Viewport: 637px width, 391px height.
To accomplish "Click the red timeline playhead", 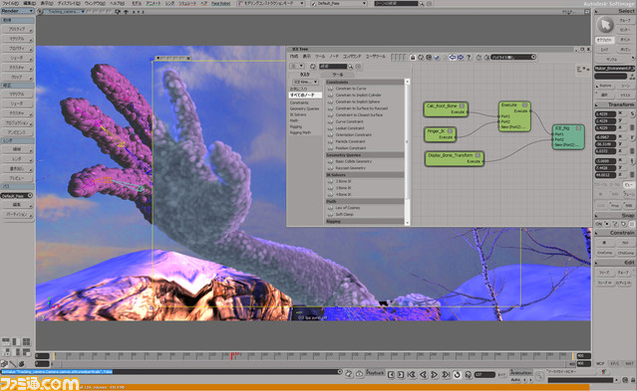I will click(232, 356).
